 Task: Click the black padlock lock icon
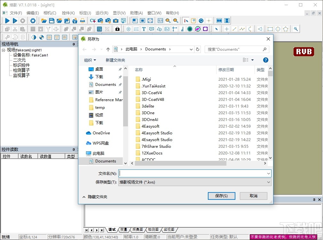[x=117, y=29]
